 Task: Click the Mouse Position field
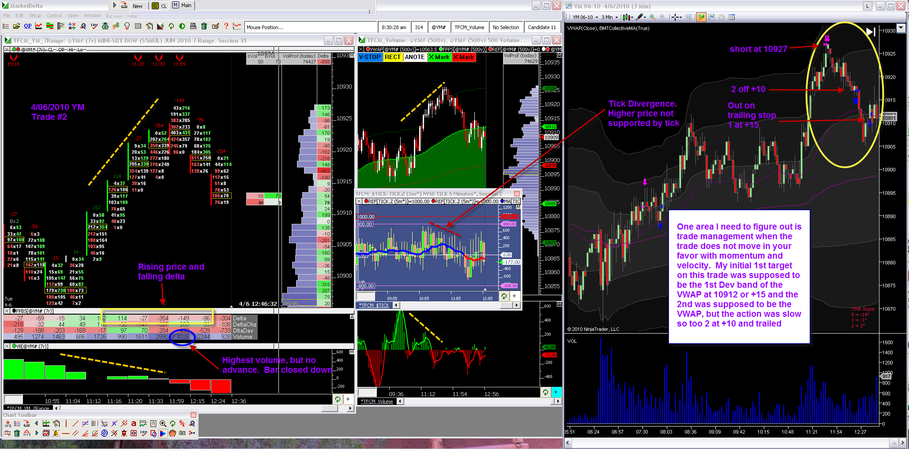point(311,27)
